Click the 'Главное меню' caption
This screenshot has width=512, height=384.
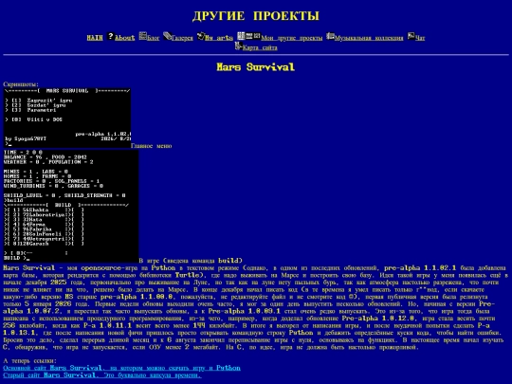(152, 146)
